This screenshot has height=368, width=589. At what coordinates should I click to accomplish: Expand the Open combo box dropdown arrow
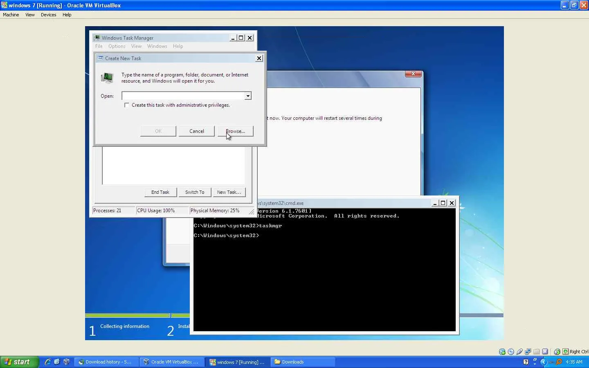(248, 96)
